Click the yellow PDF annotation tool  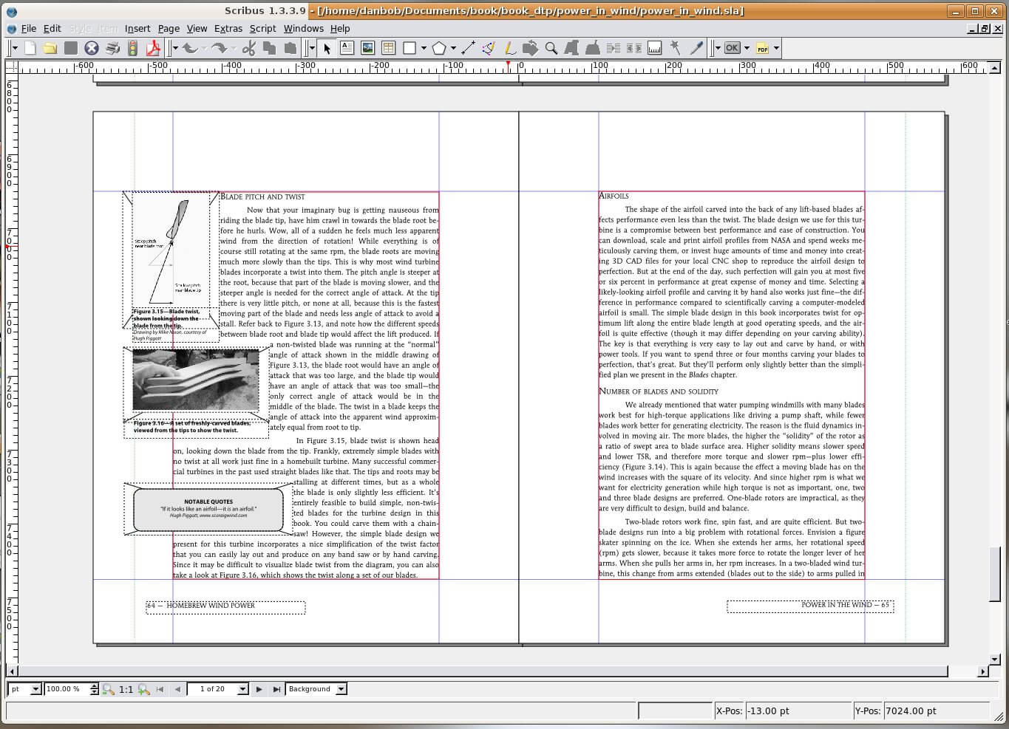click(x=763, y=48)
